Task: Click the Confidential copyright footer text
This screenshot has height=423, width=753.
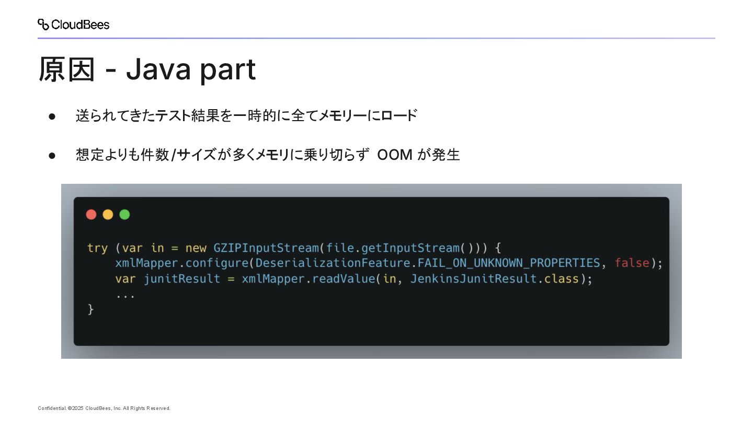Action: (104, 408)
